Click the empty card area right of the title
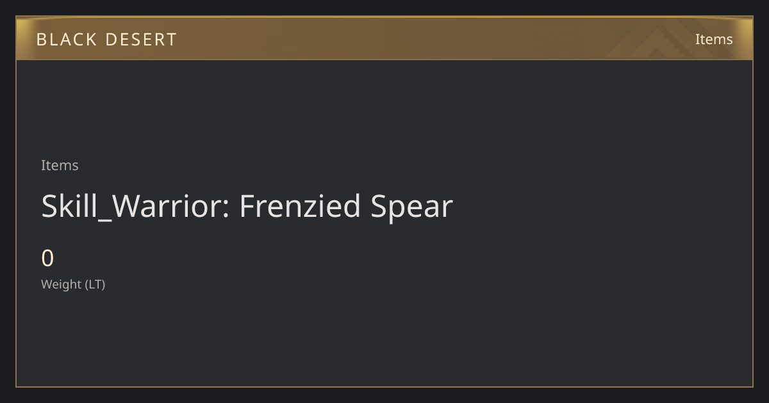This screenshot has height=403, width=769. [x=602, y=207]
